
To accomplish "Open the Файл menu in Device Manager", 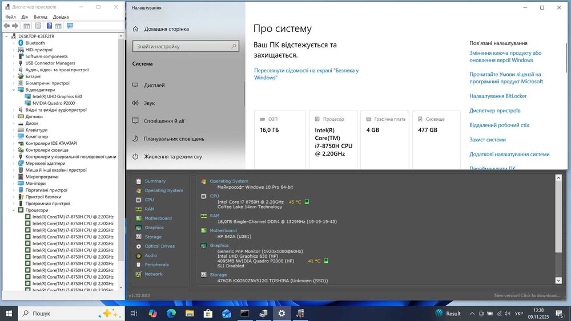I will tap(10, 17).
